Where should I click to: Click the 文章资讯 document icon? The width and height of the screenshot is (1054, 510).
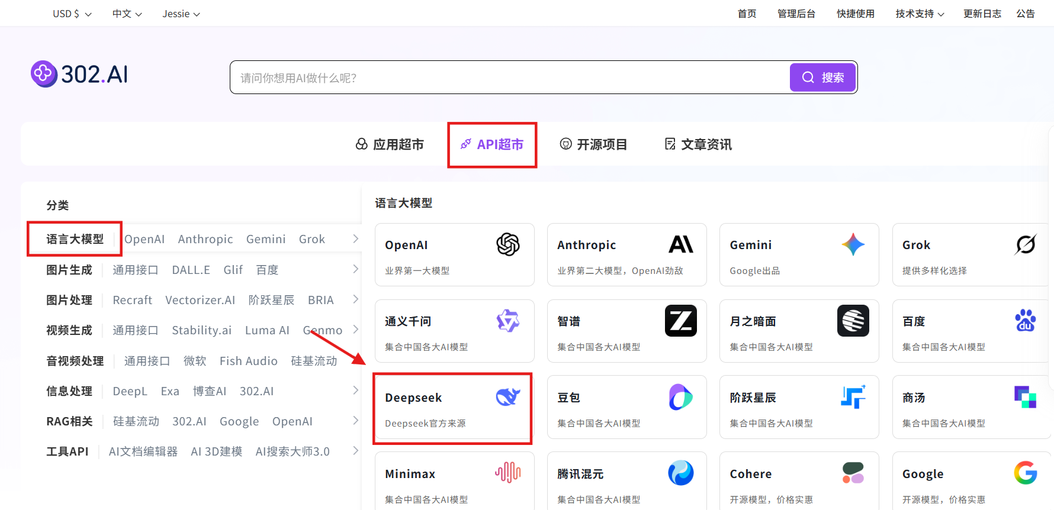[670, 144]
